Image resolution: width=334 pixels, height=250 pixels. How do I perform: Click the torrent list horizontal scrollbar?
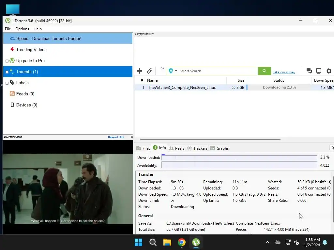pos(210,140)
